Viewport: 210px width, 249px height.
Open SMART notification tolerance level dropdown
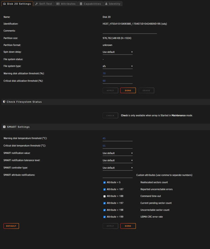point(118,161)
